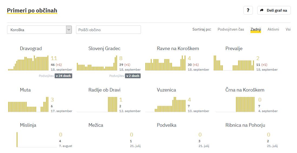Image resolution: width=297 pixels, height=153 pixels.
Task: Click the share arrow icon
Action: pos(262,10)
